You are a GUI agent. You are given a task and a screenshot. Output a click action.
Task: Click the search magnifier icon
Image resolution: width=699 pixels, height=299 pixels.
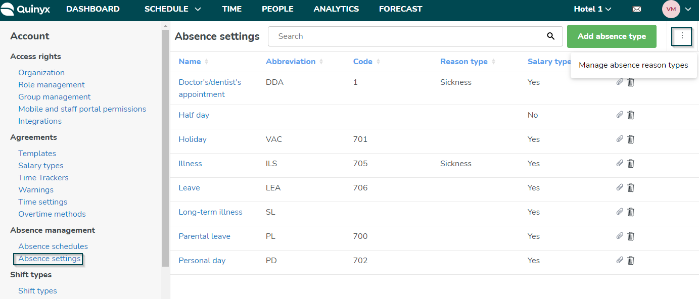[x=551, y=36]
